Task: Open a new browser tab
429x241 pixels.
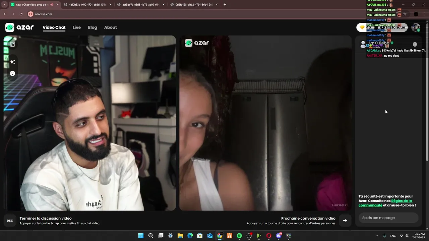Action: [225, 5]
